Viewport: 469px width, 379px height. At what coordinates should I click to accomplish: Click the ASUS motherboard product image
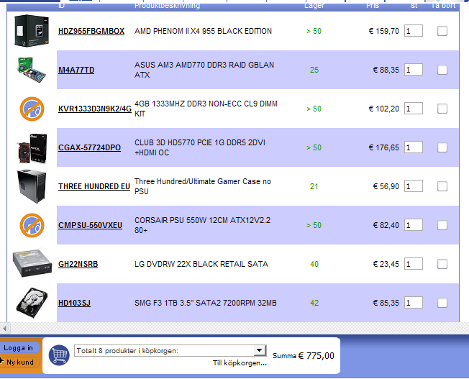pos(32,70)
